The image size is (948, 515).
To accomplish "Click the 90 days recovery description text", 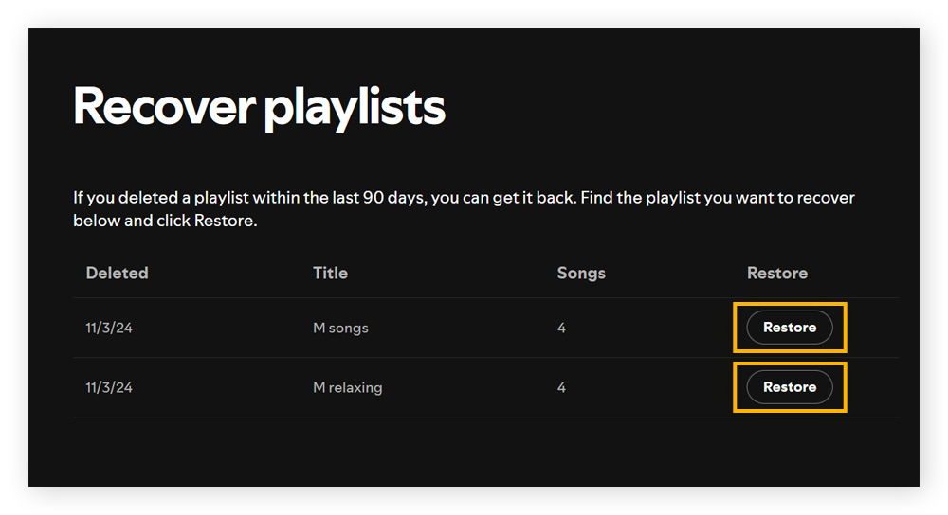I will click(x=464, y=209).
